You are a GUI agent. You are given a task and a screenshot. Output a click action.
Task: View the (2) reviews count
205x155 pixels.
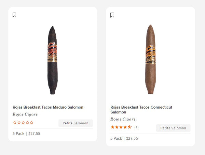(136, 127)
